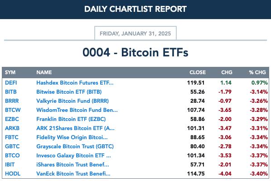Select the BITB ticker symbol
271x181 pixels.
click(11, 92)
